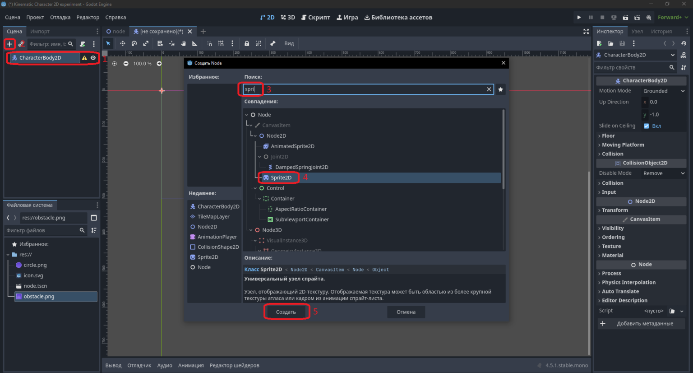Click the add child node plus icon
This screenshot has height=373, width=693.
(x=9, y=44)
